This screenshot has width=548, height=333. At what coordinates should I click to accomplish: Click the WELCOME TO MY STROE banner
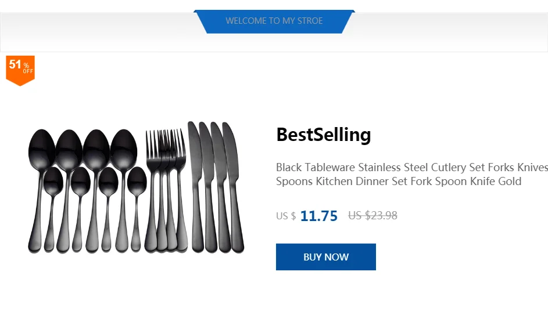tap(274, 21)
